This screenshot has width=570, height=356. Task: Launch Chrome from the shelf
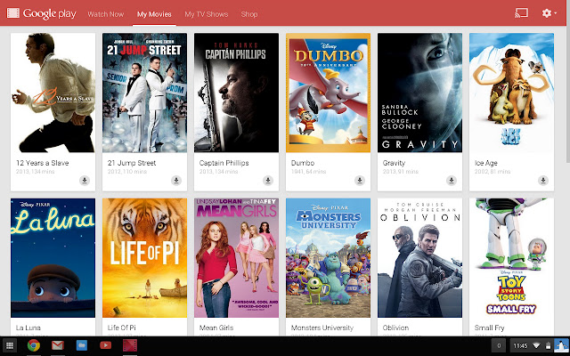click(x=34, y=345)
